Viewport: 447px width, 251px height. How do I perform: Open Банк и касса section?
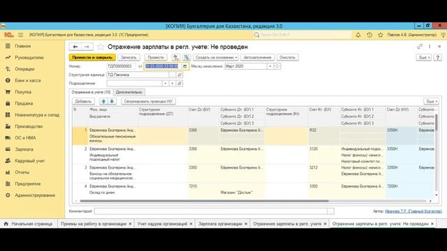(x=28, y=81)
